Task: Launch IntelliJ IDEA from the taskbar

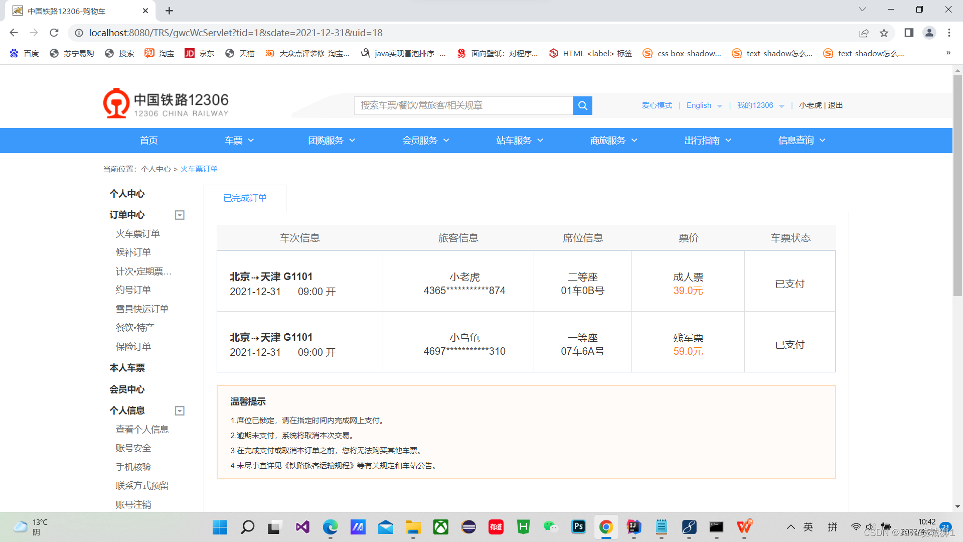Action: (x=633, y=527)
